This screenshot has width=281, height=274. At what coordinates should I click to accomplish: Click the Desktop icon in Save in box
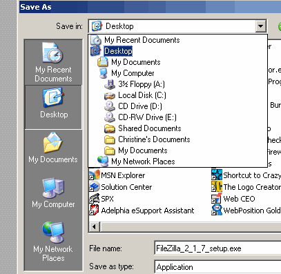(97, 26)
